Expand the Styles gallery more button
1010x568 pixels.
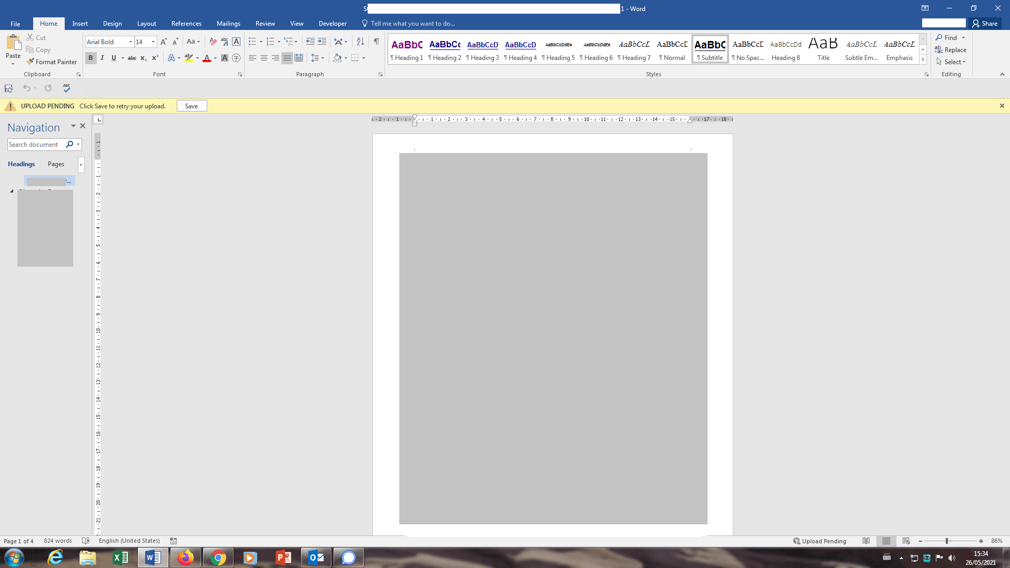pos(923,60)
